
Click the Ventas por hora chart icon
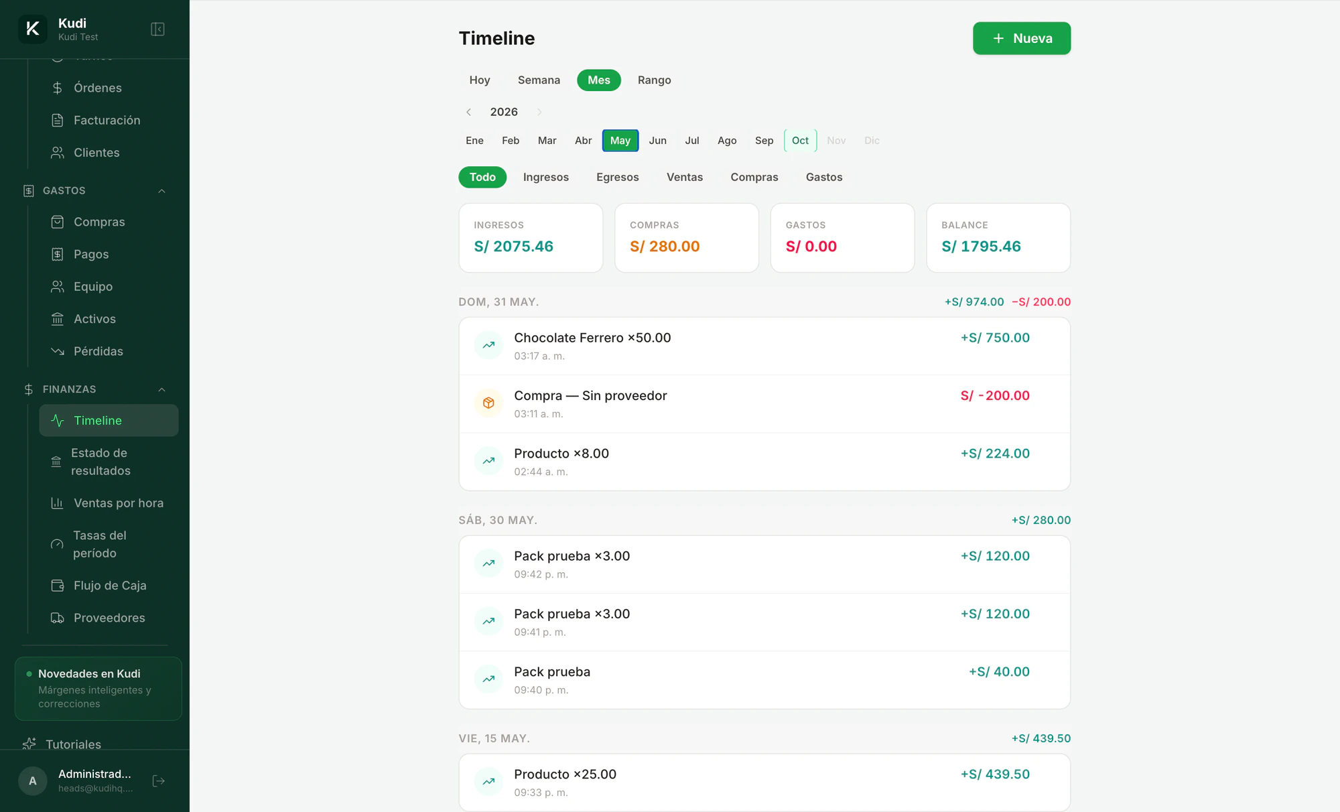[58, 503]
